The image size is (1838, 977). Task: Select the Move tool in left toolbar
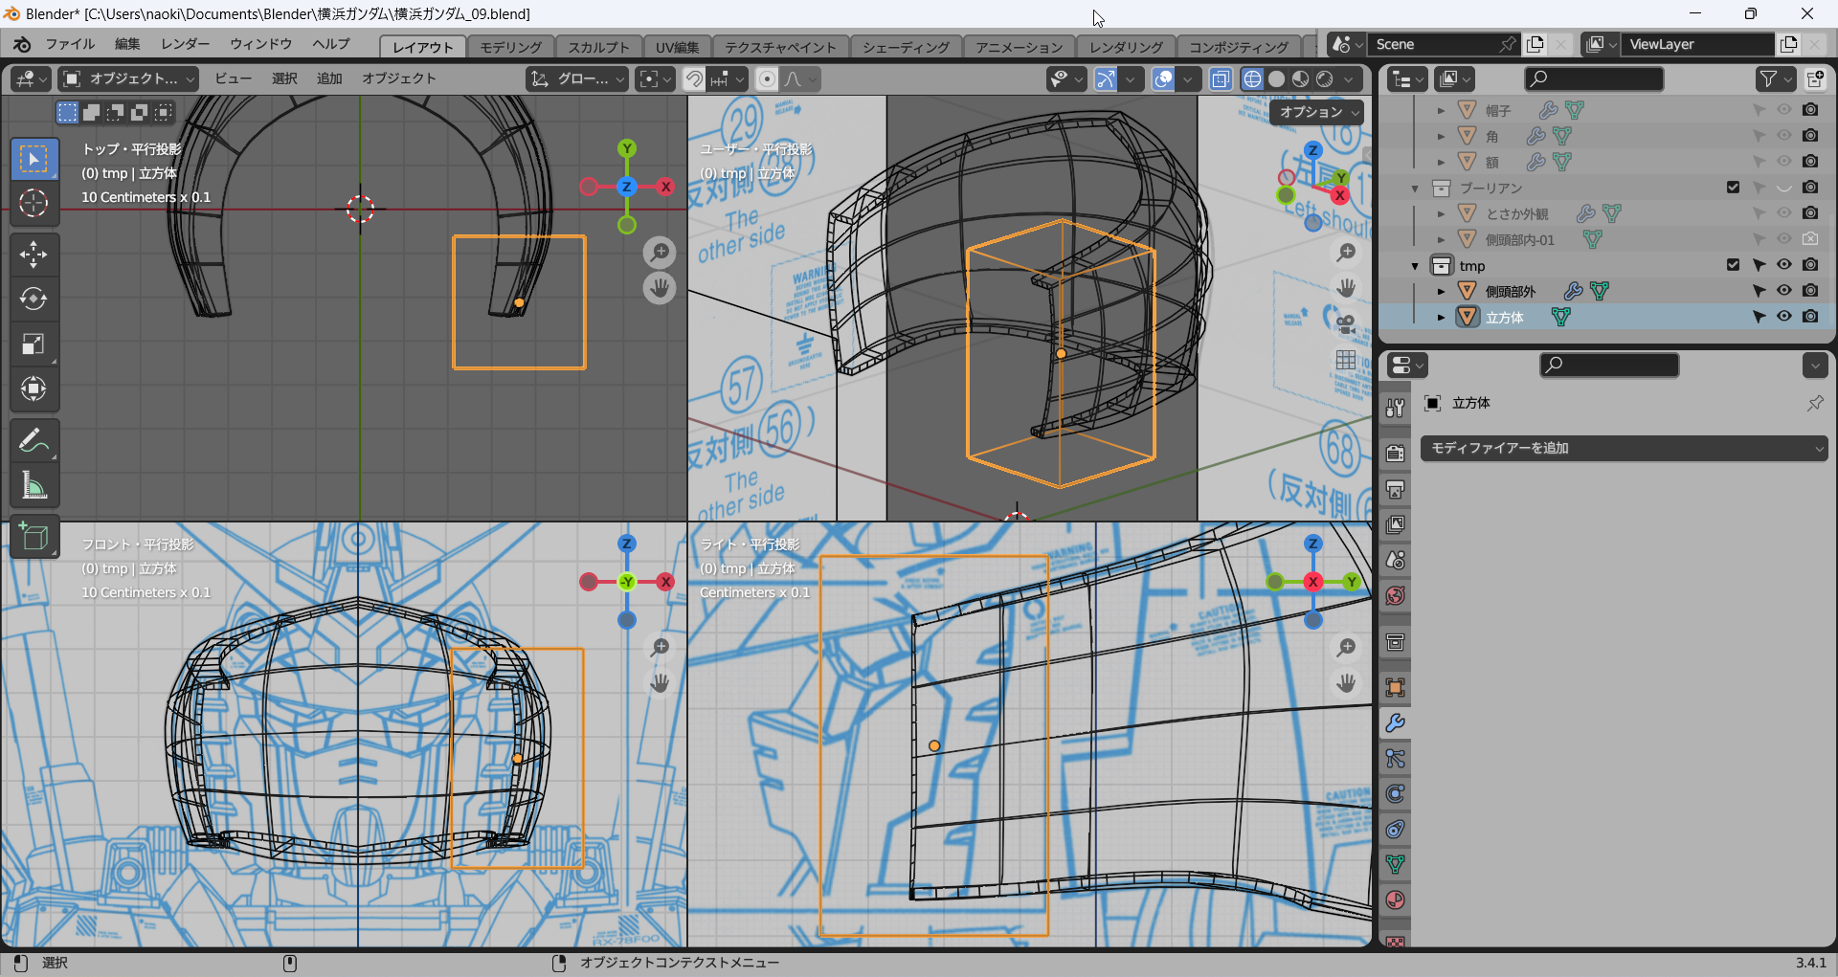[x=34, y=255]
